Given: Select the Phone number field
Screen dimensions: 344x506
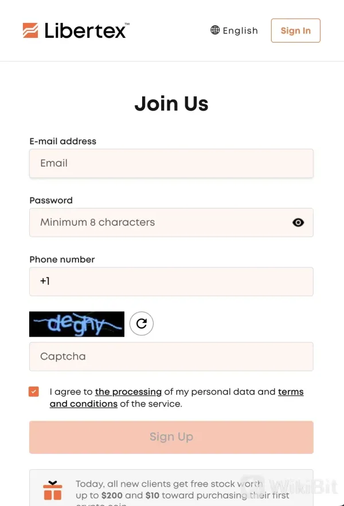Looking at the screenshot, I should [x=171, y=281].
